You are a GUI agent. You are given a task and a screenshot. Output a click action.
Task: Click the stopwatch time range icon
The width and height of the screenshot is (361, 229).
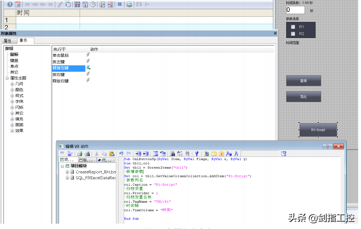94,4
